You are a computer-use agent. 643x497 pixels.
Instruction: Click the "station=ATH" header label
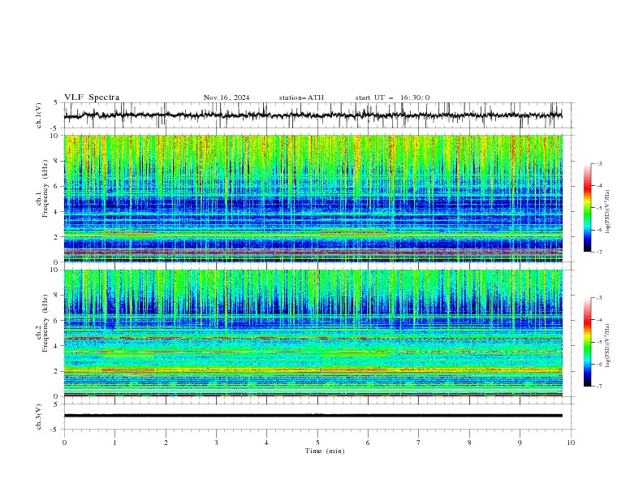[x=301, y=97]
